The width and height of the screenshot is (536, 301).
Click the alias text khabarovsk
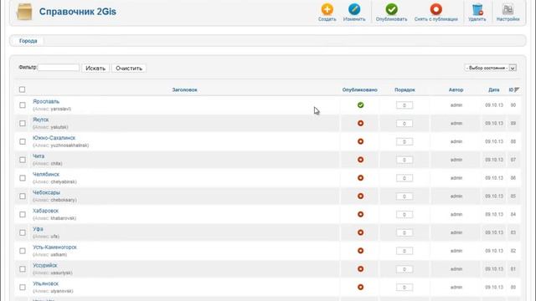point(63,218)
